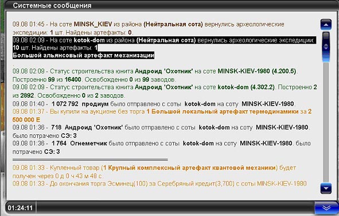Screen dimensions: 339x216
Task: Click MINSK_KIEV name in first message
Action: [x=93, y=24]
